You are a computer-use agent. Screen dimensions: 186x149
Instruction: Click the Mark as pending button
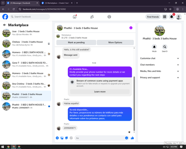76,42
